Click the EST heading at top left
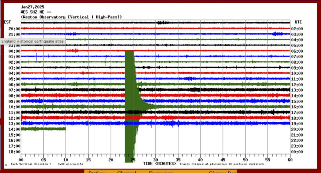 click(x=7, y=22)
